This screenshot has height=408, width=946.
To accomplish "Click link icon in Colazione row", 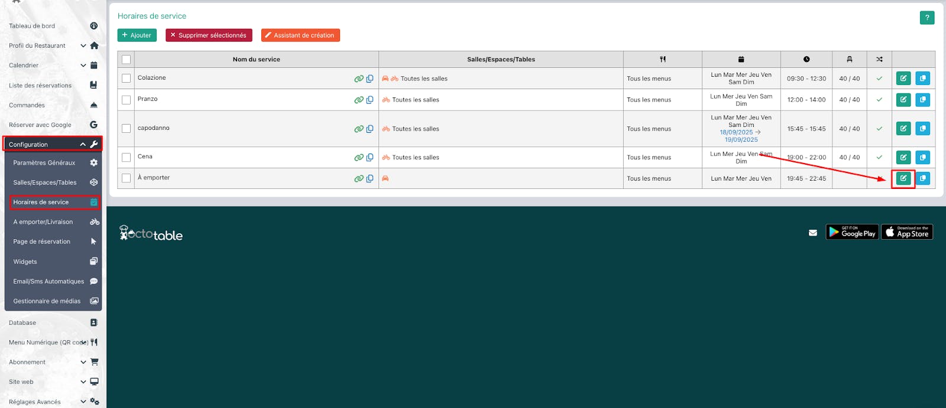I will [x=359, y=79].
